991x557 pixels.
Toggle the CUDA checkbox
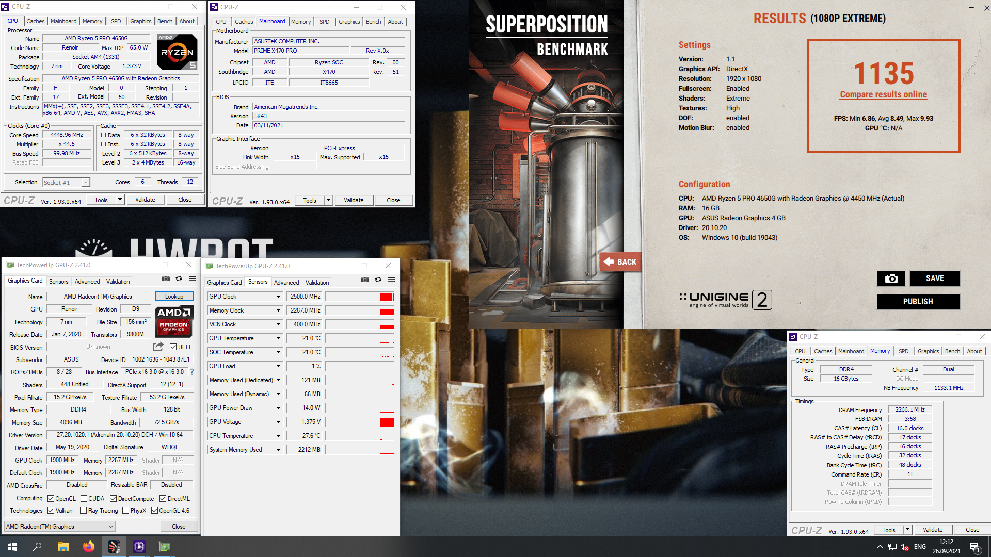coord(84,499)
